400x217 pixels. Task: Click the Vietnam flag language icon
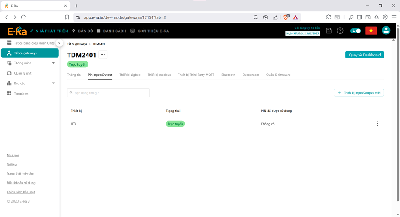[371, 31]
